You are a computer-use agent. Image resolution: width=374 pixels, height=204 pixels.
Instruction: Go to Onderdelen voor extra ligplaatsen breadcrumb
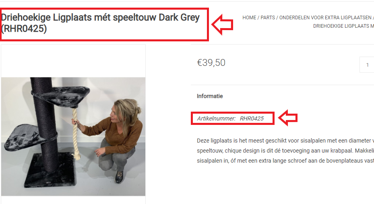point(325,18)
